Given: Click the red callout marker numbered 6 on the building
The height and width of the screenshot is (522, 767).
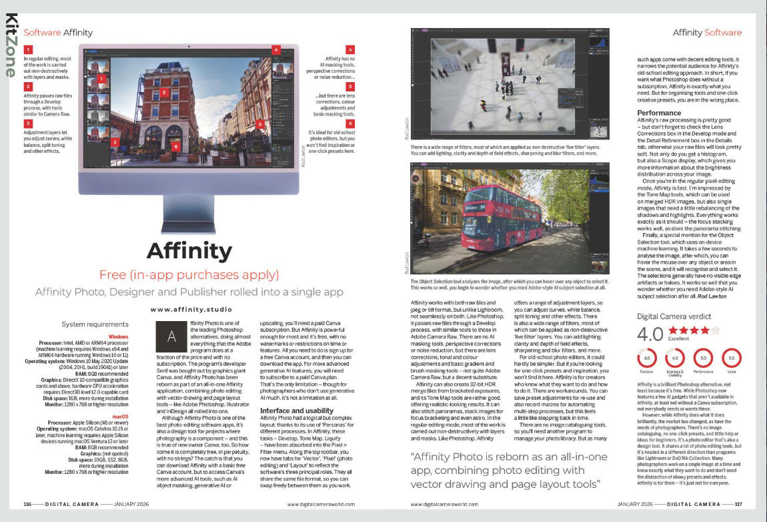Looking at the screenshot, I should point(176,146).
